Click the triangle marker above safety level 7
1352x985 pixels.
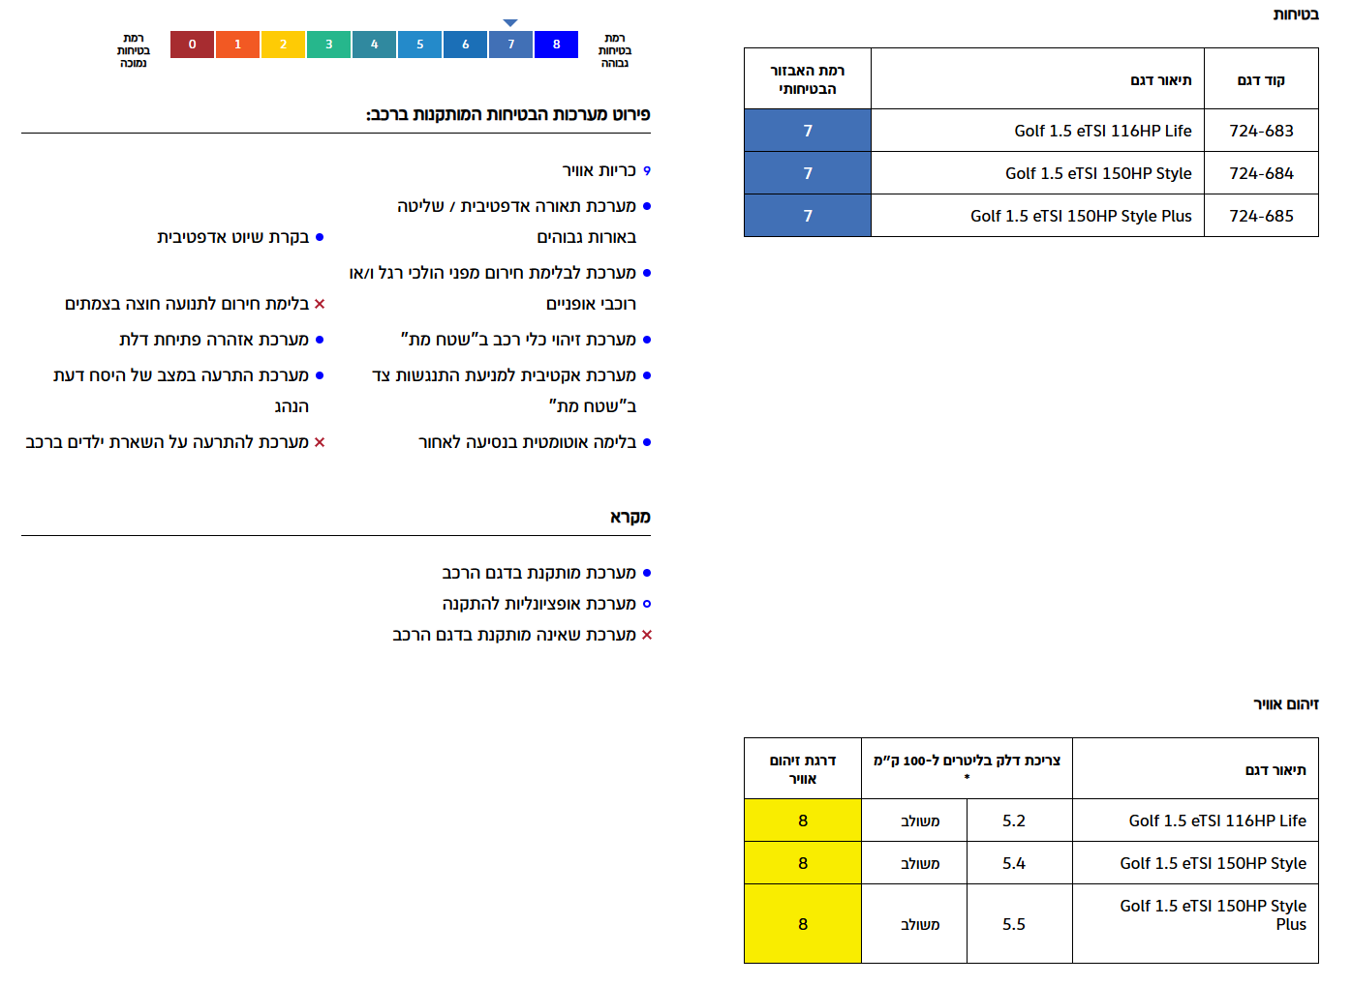coord(510,22)
